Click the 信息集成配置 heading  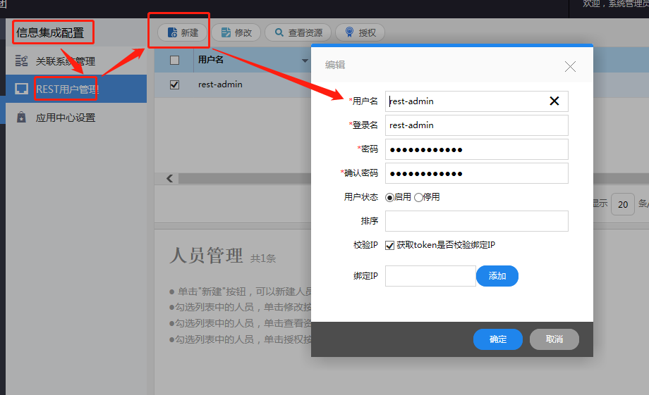tap(50, 32)
